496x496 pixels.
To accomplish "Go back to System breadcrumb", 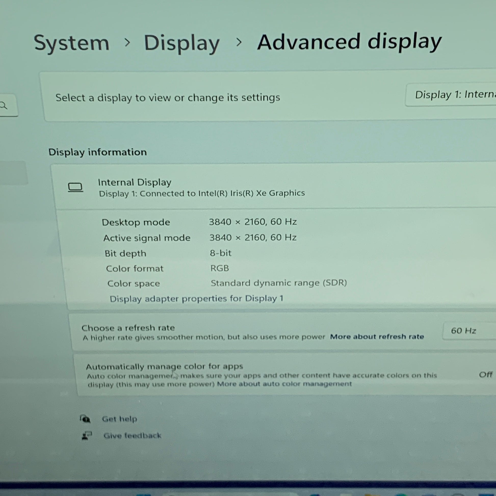I will 72,43.
